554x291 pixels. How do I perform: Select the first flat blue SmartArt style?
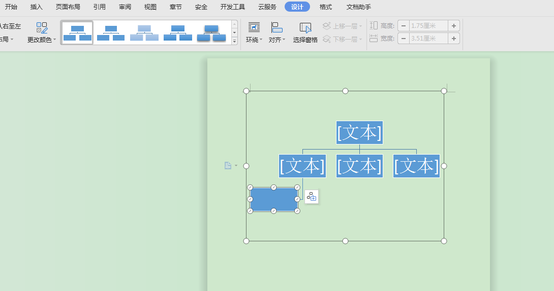(x=77, y=33)
